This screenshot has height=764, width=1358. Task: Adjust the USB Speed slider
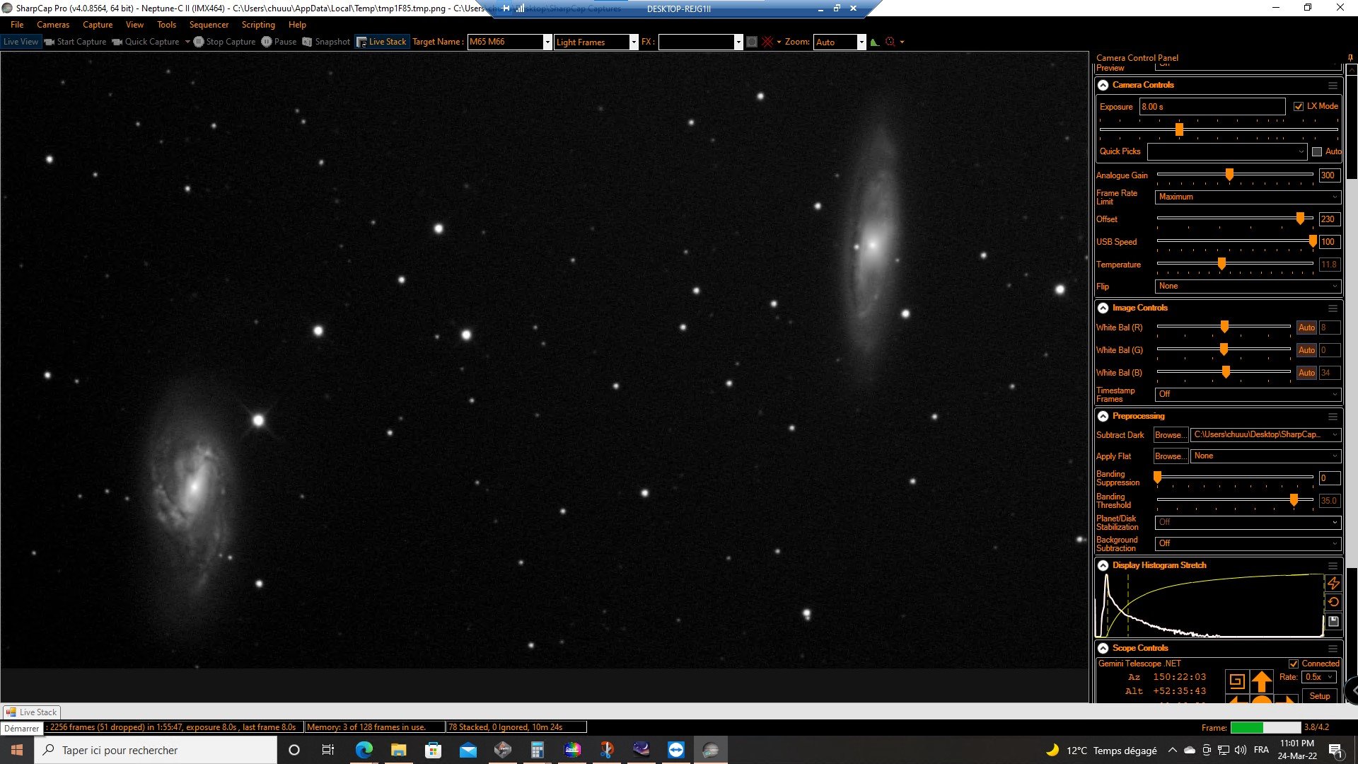click(x=1234, y=241)
